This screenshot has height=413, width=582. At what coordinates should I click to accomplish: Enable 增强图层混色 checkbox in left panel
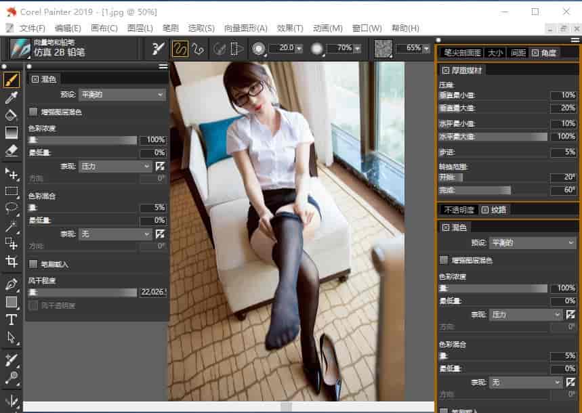(33, 112)
